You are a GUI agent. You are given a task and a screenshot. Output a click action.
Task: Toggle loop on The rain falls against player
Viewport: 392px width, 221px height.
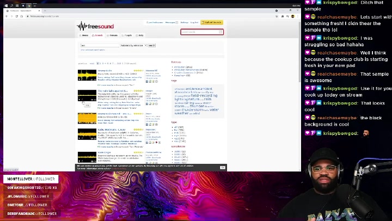click(83, 100)
